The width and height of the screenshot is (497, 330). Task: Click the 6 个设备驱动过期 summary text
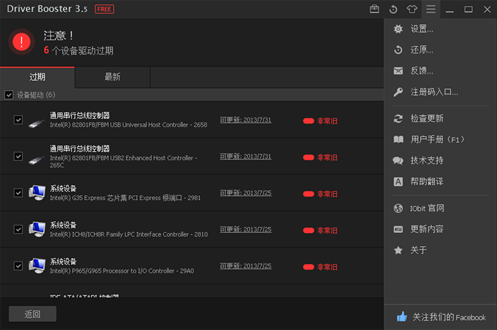click(79, 50)
